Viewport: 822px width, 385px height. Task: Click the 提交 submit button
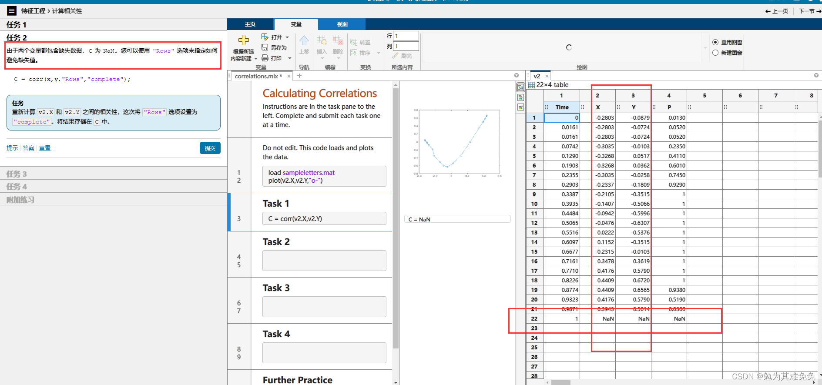(210, 148)
